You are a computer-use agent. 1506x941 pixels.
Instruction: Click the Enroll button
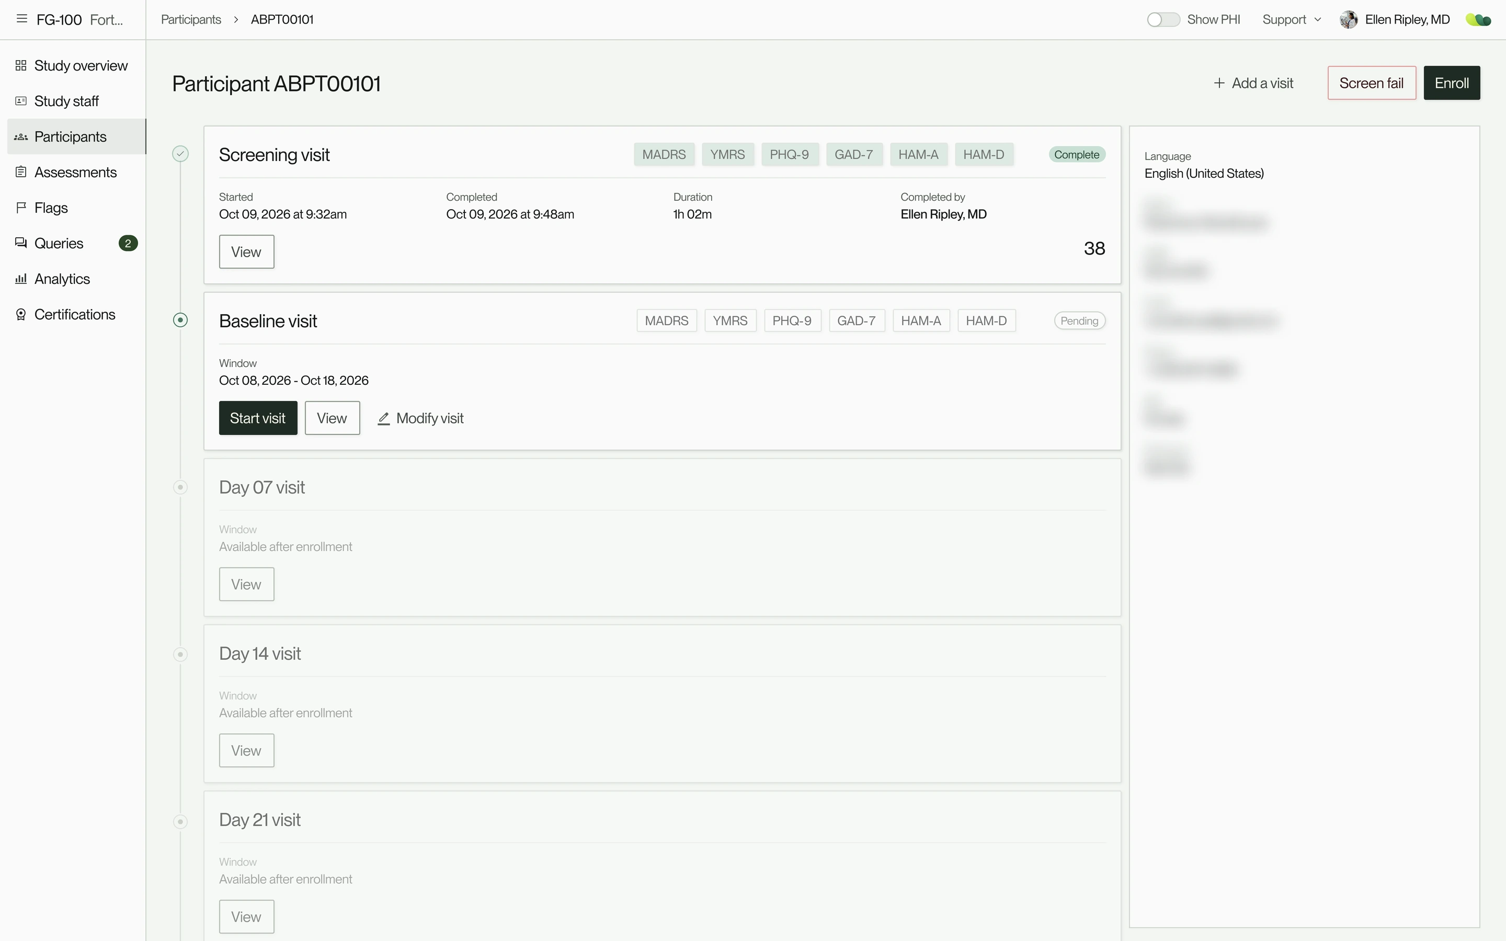tap(1451, 83)
